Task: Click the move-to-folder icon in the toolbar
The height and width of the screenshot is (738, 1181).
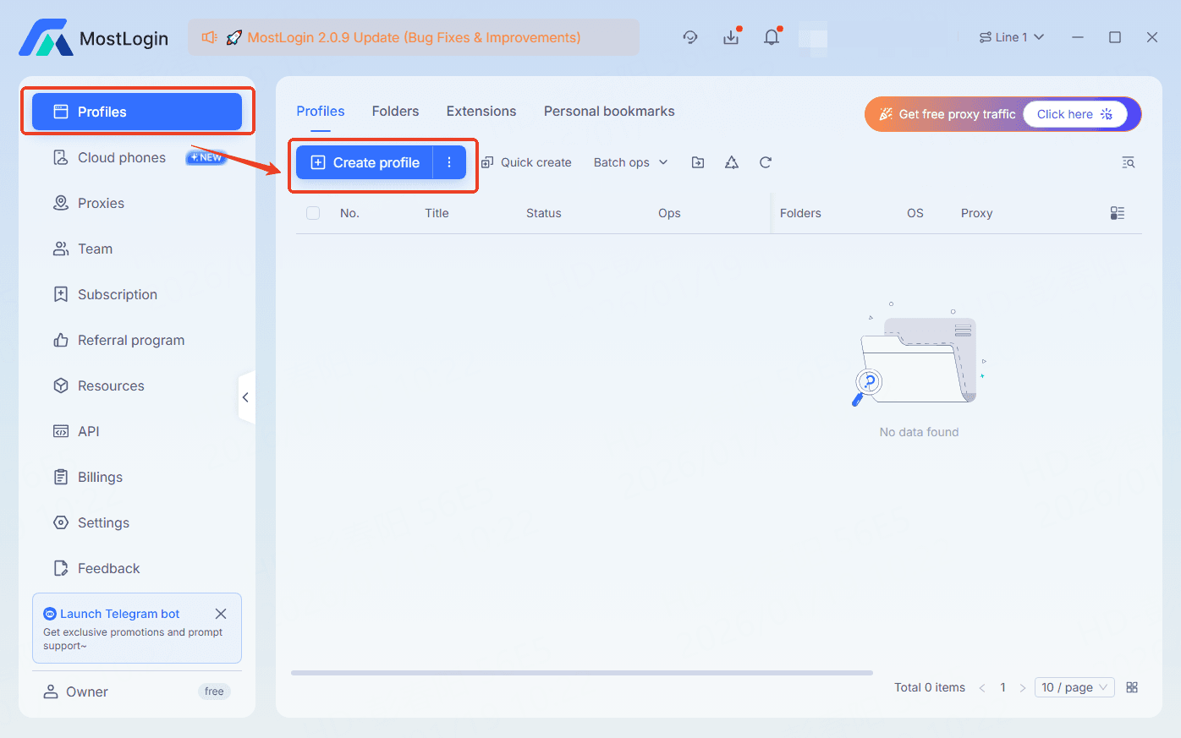Action: pos(697,161)
